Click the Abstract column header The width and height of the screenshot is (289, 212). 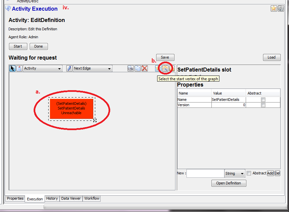point(263,93)
